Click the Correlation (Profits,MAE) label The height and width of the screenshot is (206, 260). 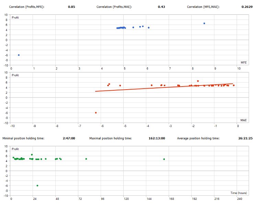point(114,7)
